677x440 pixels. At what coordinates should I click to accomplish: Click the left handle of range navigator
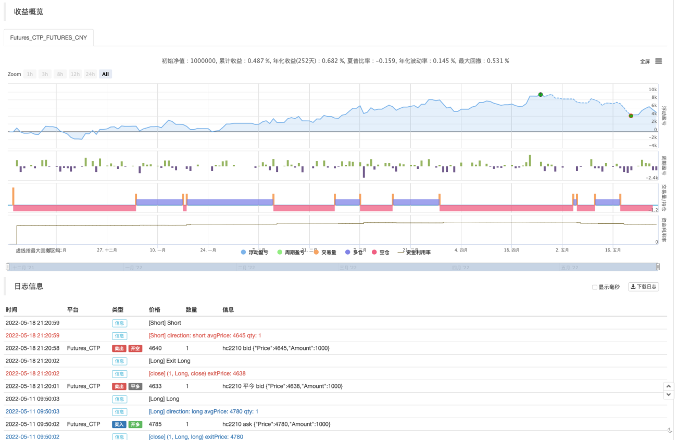[7, 267]
